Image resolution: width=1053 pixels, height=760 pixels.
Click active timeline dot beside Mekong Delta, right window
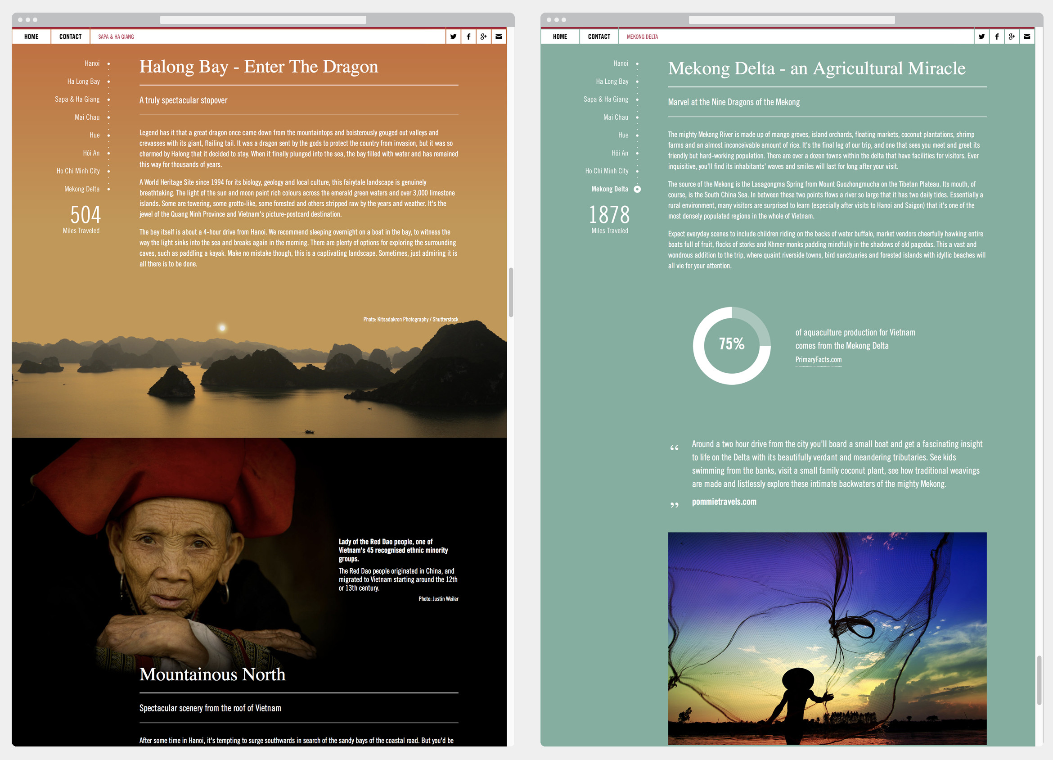click(x=638, y=189)
